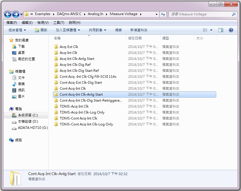
Task: Select 文件 library in navigation pane
Action: [21, 77]
